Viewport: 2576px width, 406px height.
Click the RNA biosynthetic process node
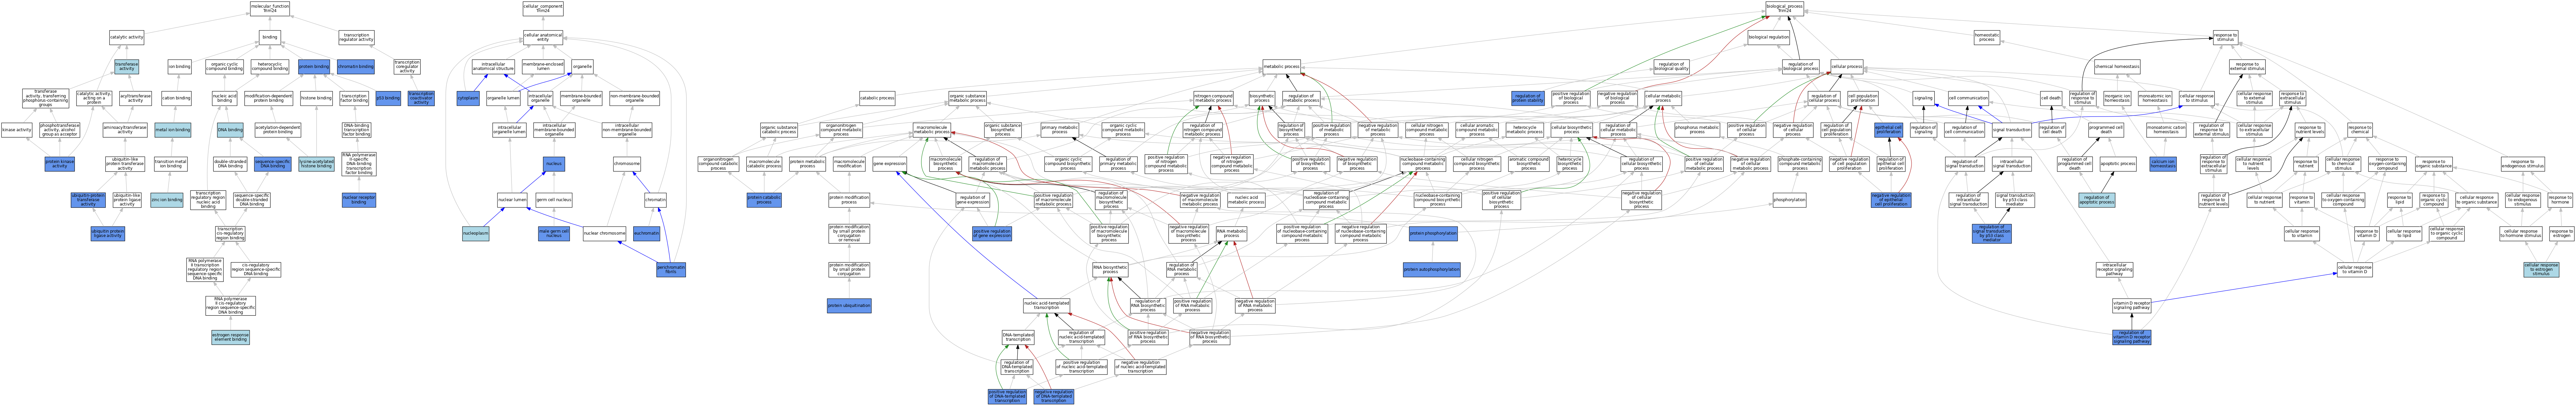point(1110,269)
